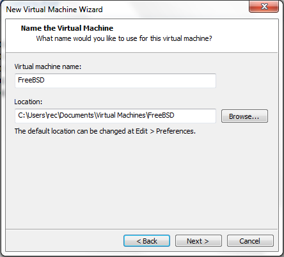This screenshot has height=257, width=284.
Task: Focus the Location path input field
Action: [x=115, y=116]
